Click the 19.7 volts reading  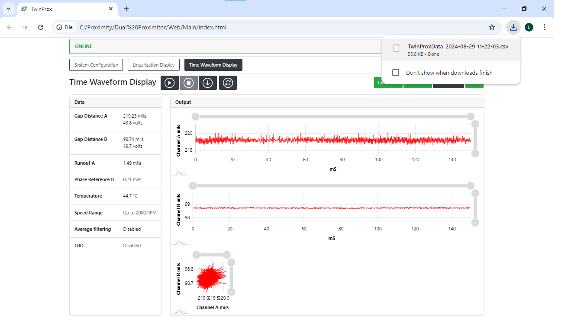coord(133,146)
